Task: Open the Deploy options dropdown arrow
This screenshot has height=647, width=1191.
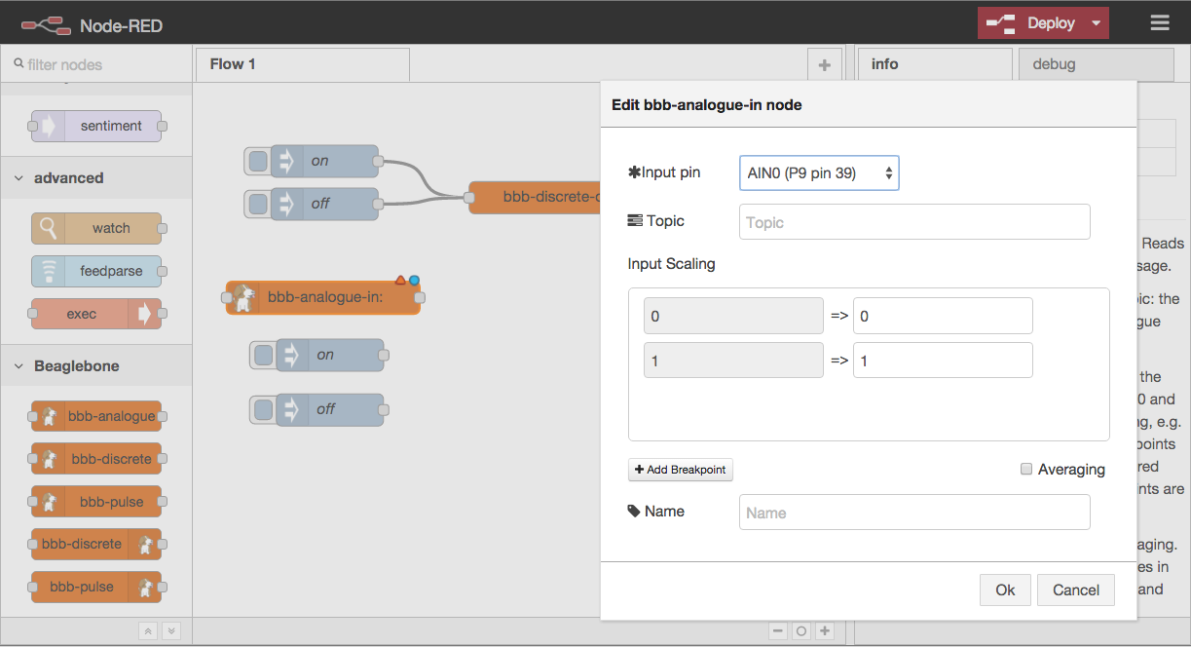Action: 1096,22
